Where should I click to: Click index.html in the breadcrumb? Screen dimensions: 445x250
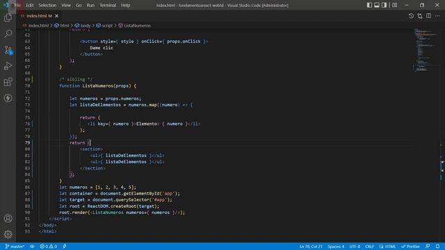(x=38, y=26)
